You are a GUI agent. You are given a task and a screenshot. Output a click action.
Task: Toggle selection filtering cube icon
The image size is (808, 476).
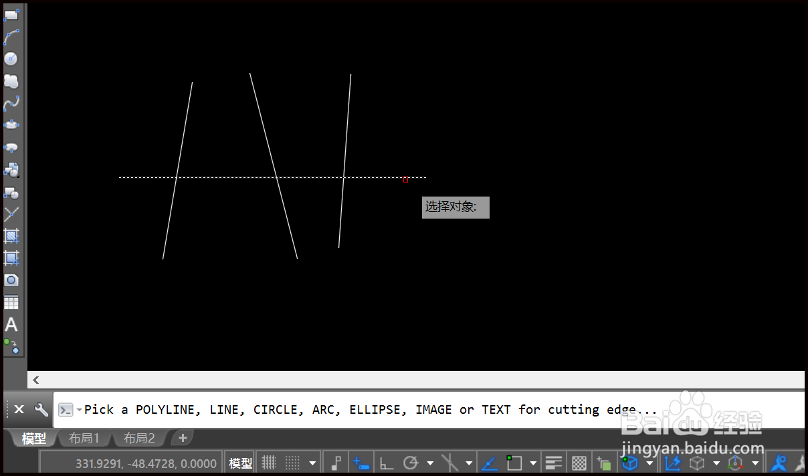[x=698, y=463]
